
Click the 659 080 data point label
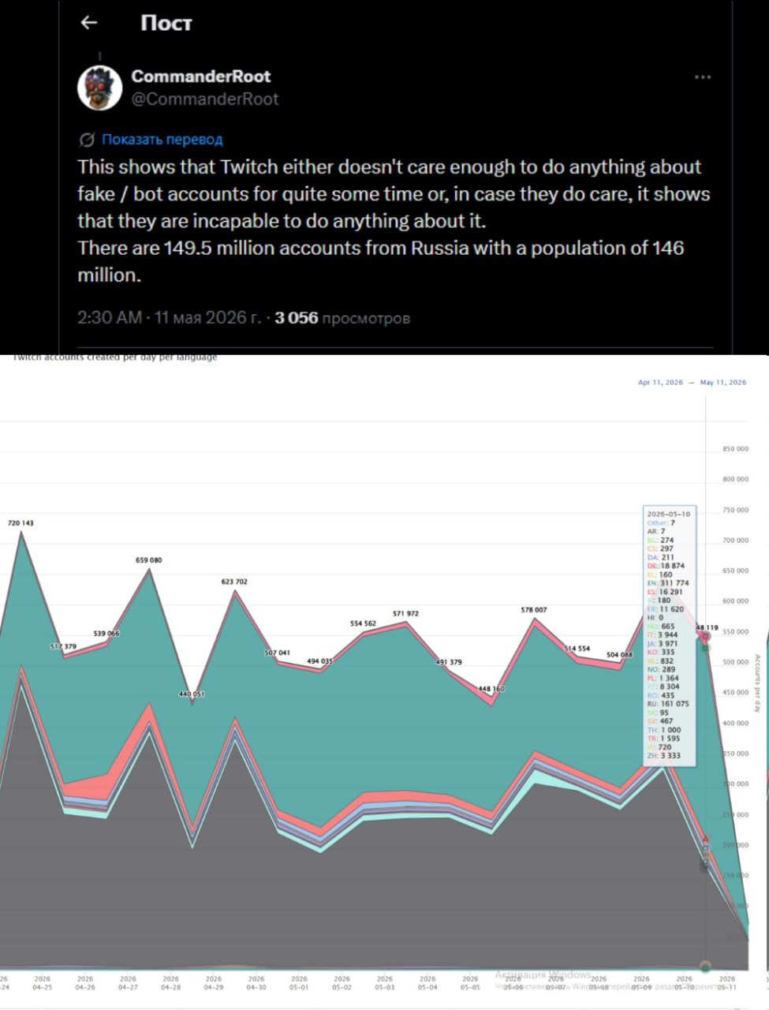point(148,560)
